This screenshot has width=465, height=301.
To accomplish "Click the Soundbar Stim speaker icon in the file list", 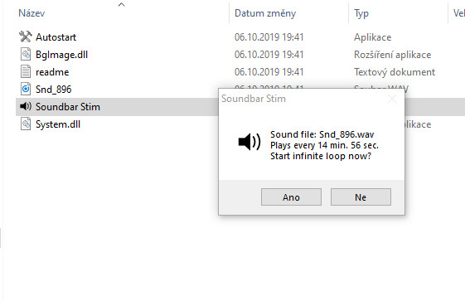I will point(26,106).
